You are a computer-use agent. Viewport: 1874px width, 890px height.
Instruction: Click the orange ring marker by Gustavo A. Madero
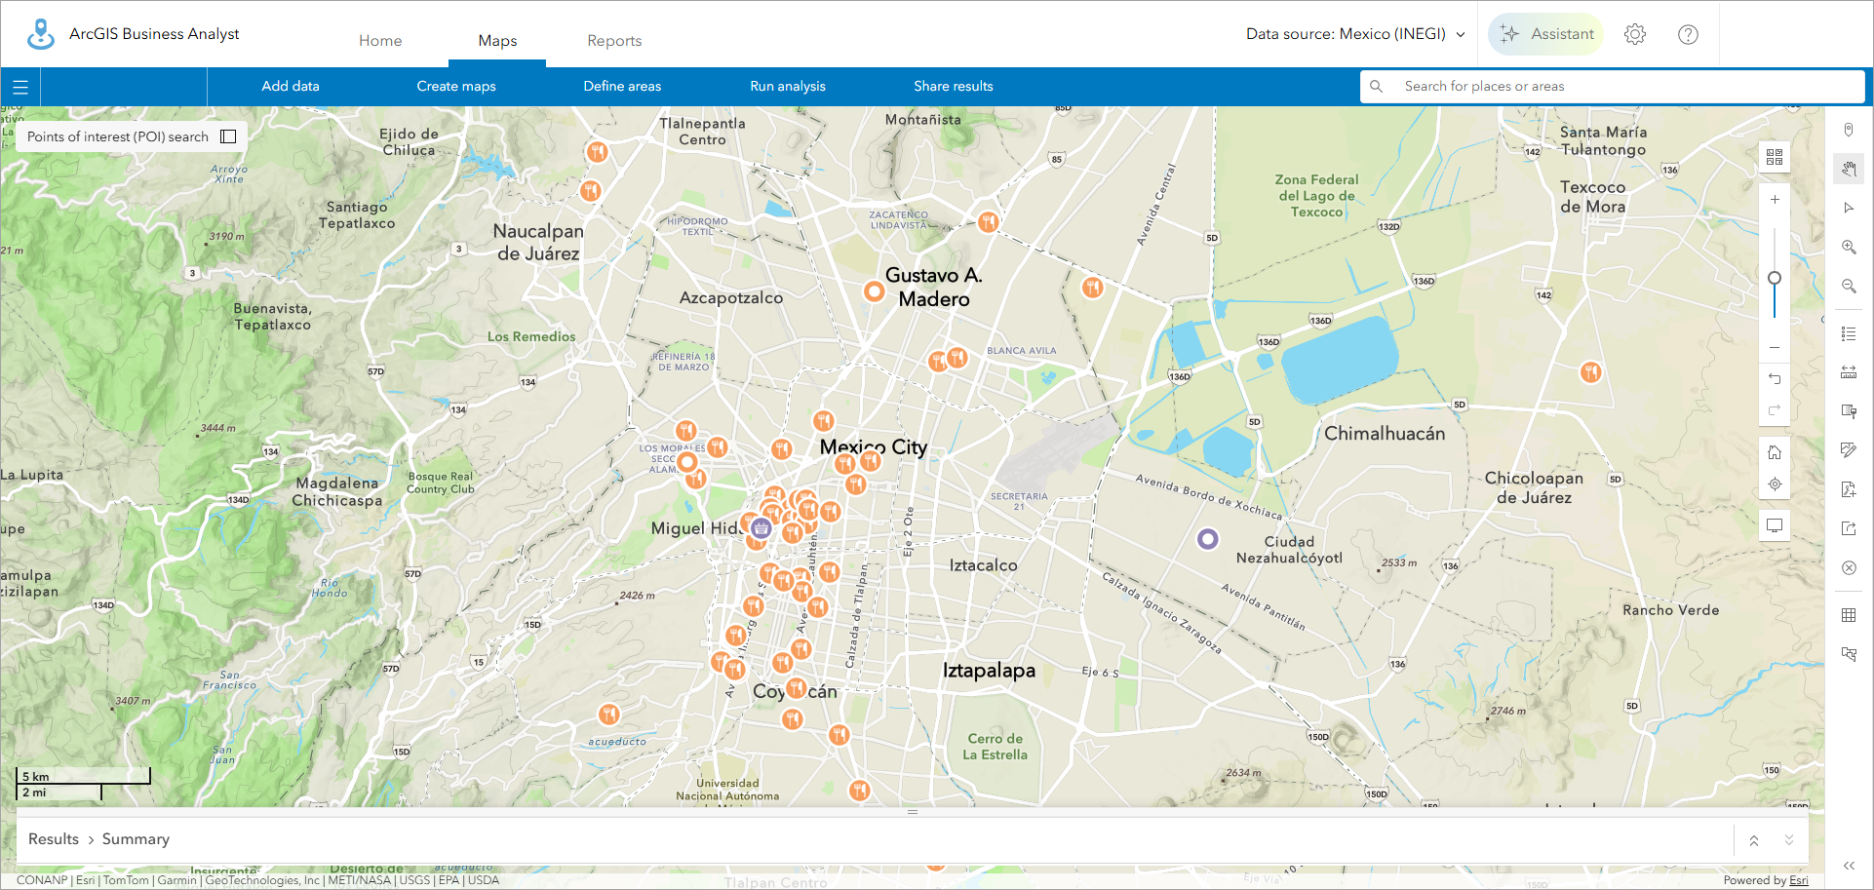875,290
